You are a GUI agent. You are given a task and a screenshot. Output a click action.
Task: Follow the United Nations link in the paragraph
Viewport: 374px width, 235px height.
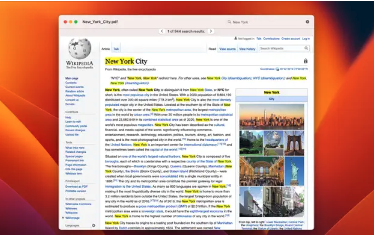pyautogui.click(x=121, y=145)
